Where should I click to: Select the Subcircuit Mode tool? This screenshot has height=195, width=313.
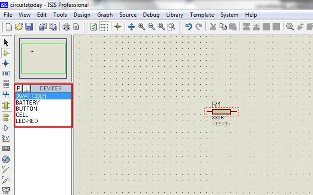(x=6, y=105)
